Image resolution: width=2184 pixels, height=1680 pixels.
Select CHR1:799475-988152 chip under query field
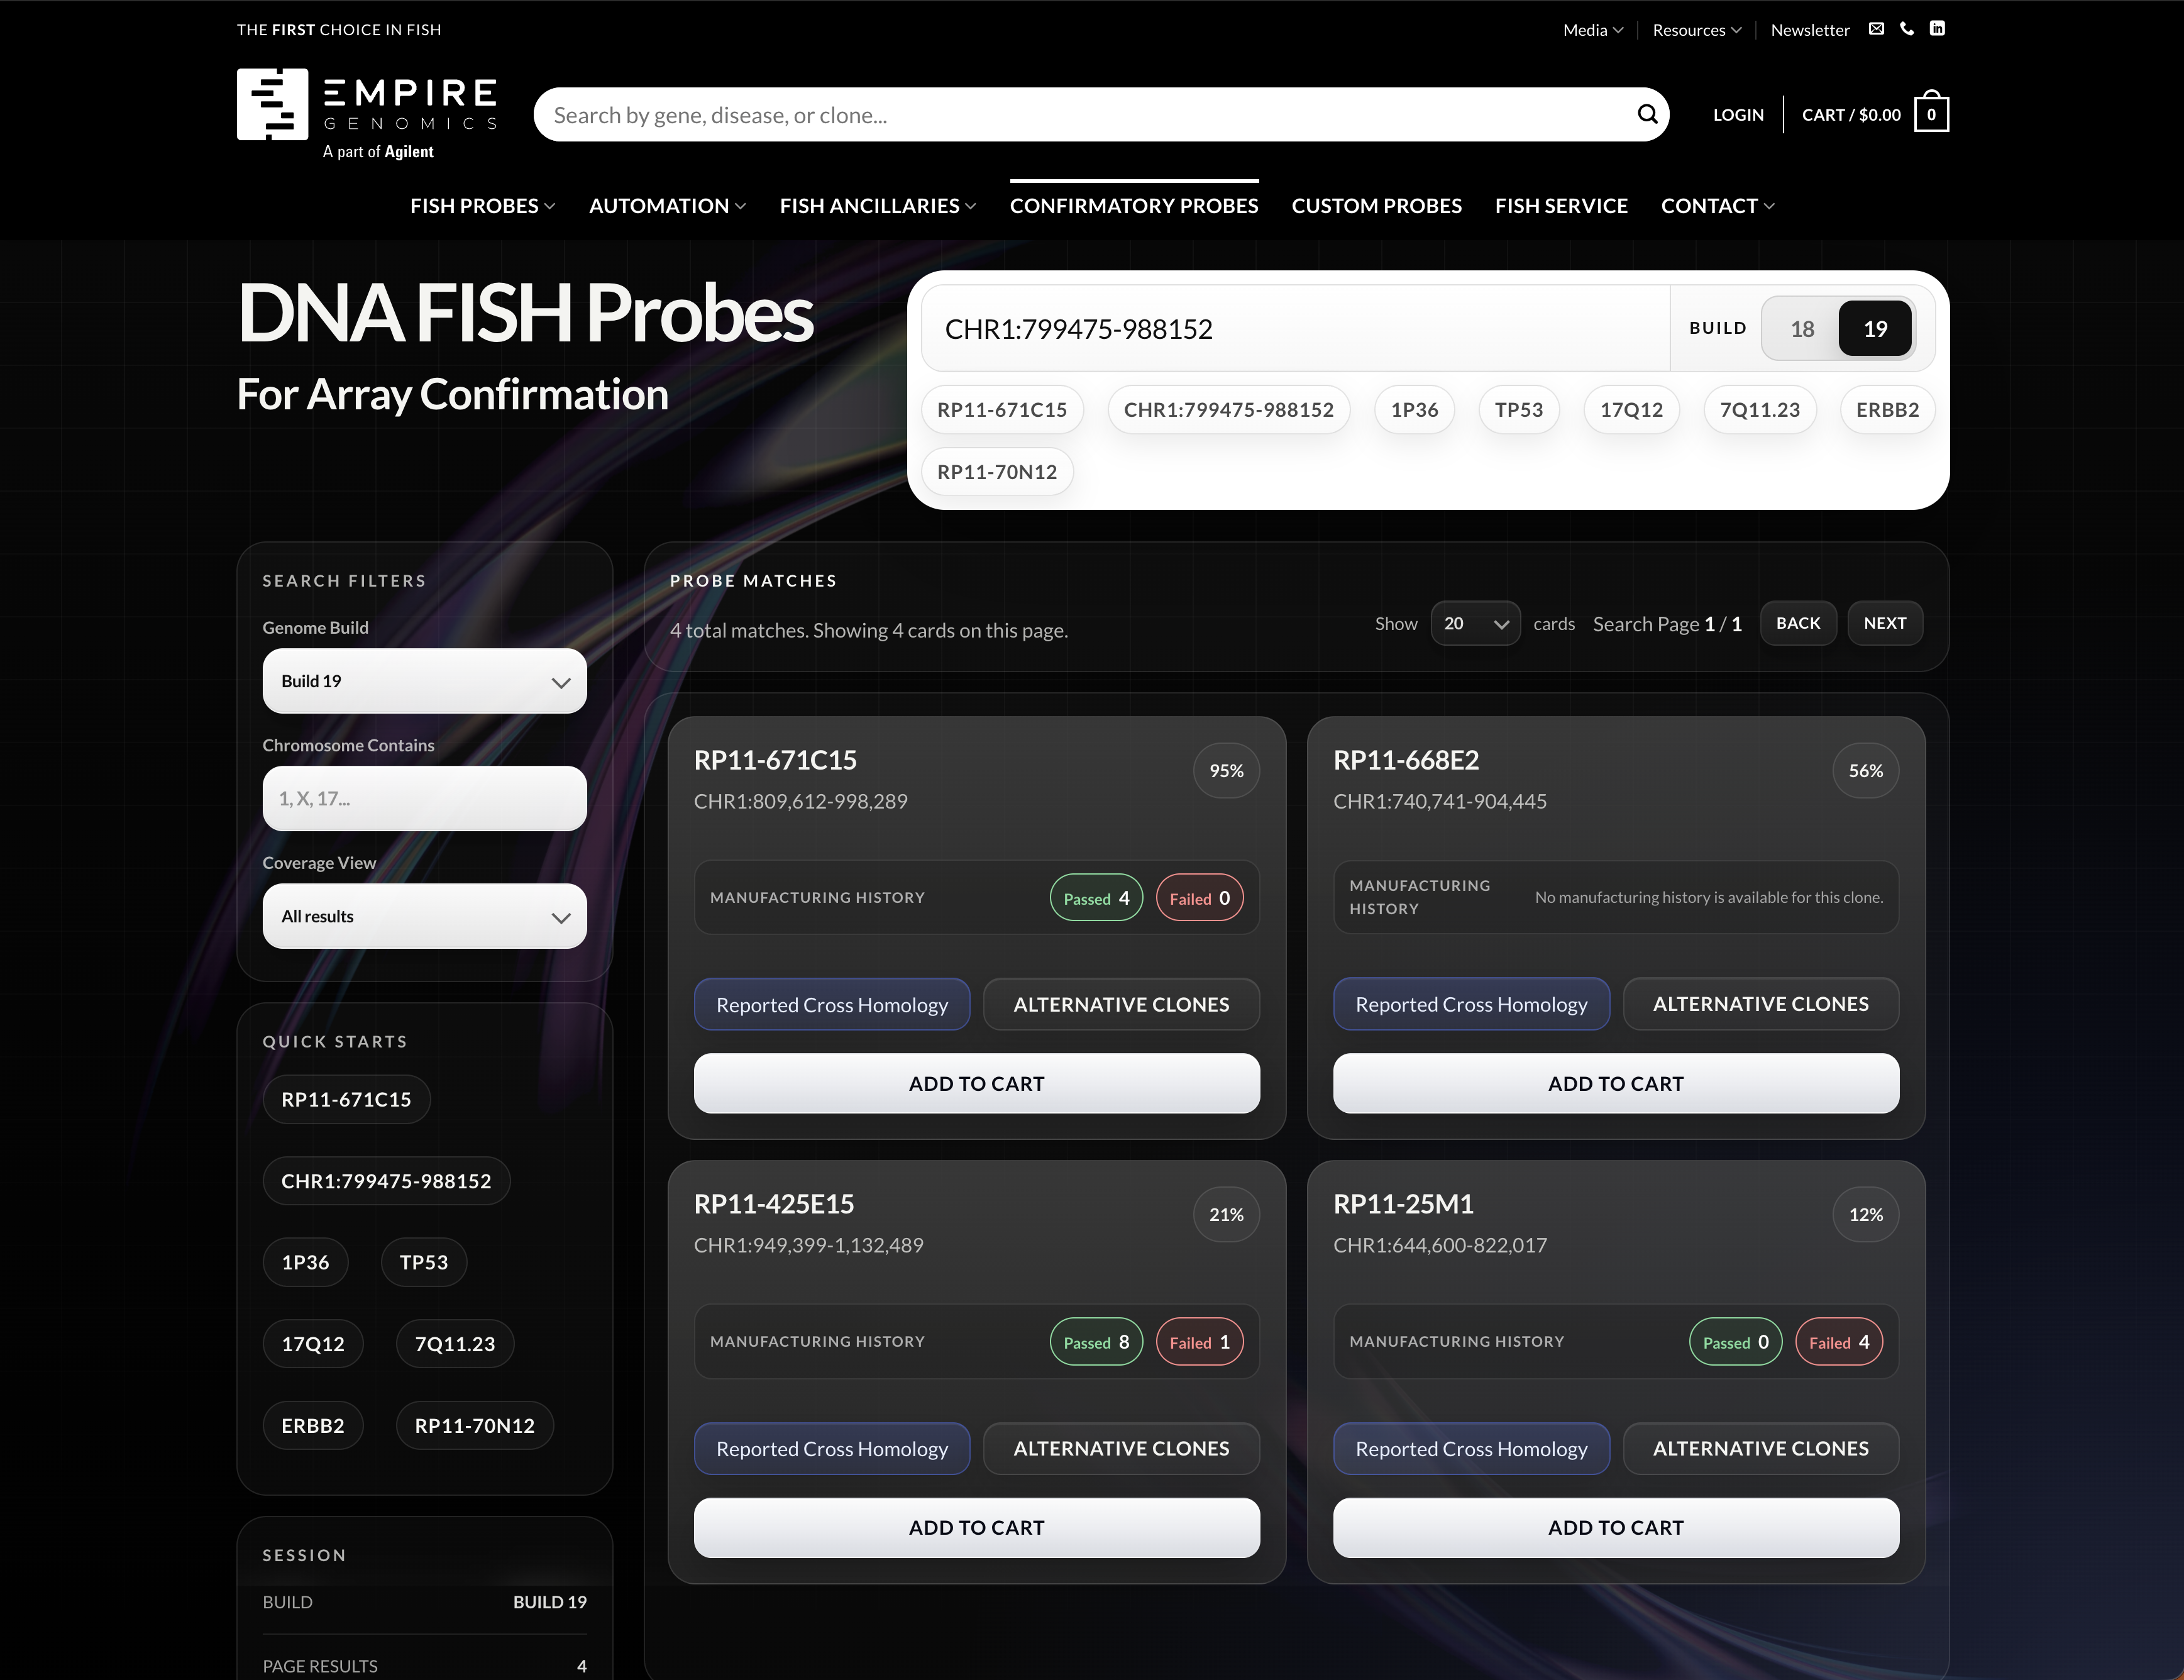pos(1228,410)
